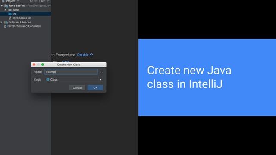Click the Scratches and Consoles icon

pyautogui.click(x=6, y=26)
